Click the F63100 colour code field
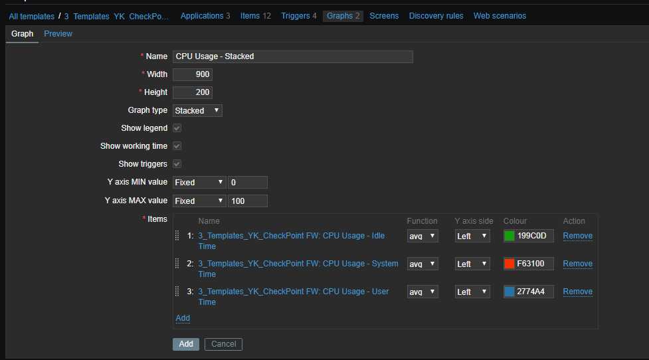This screenshot has width=649, height=360. coord(534,264)
